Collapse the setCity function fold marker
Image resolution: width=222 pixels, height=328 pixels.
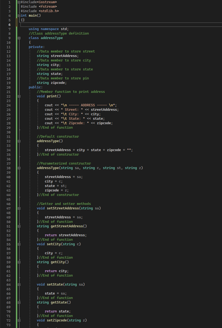coord(18,244)
